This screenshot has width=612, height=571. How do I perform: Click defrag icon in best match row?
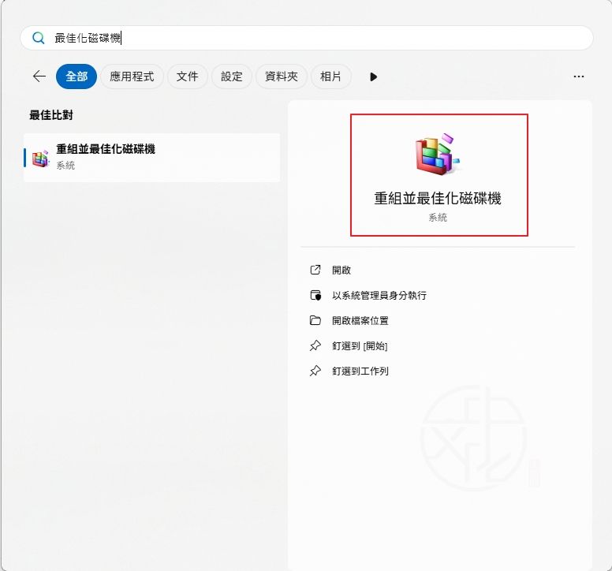40,158
